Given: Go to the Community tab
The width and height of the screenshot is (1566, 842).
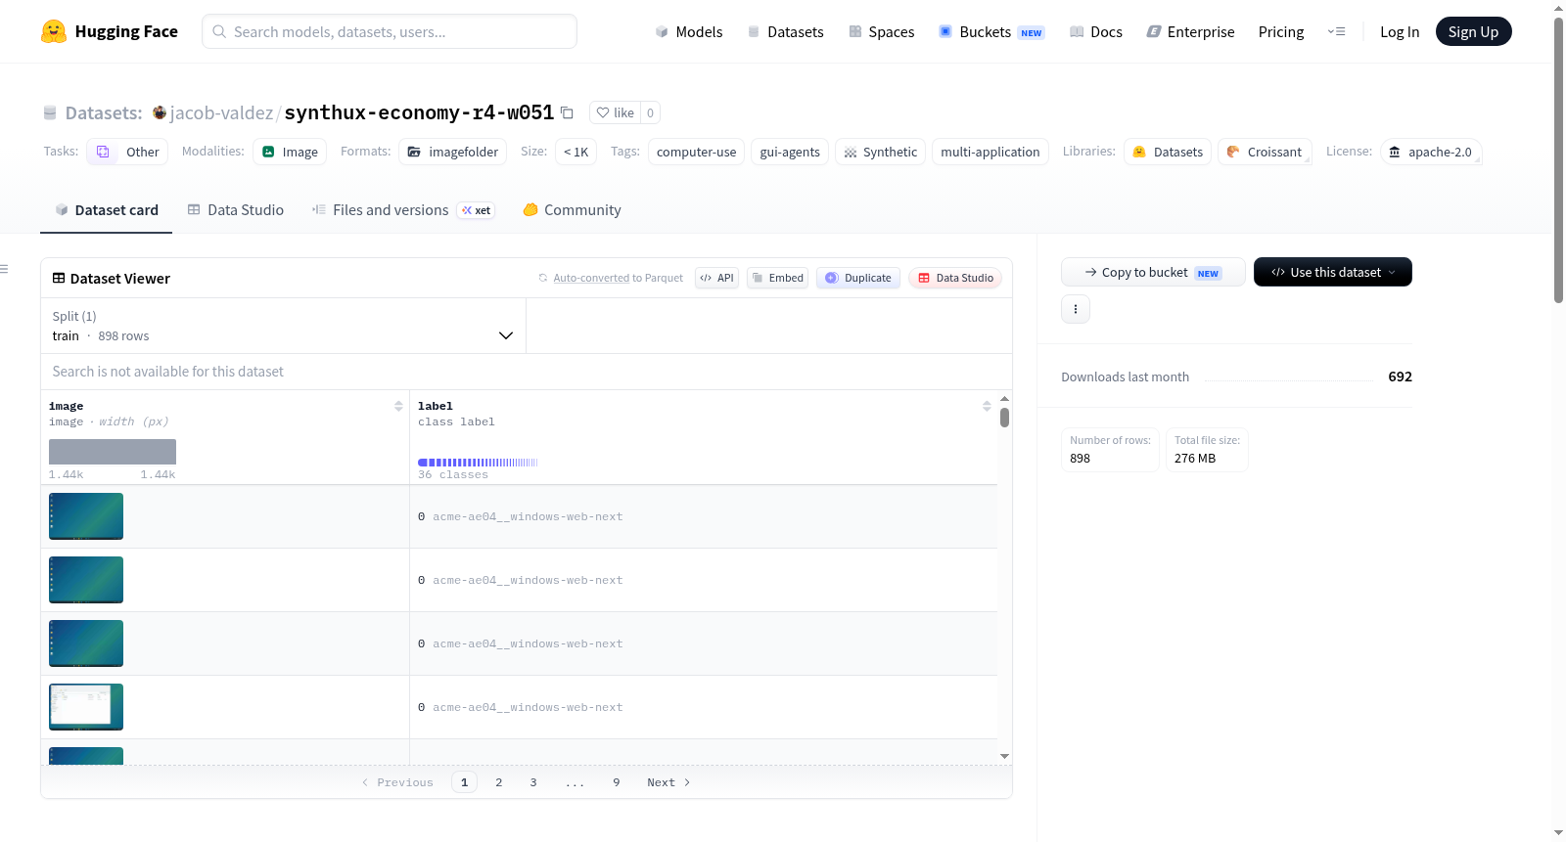Looking at the screenshot, I should click(572, 209).
